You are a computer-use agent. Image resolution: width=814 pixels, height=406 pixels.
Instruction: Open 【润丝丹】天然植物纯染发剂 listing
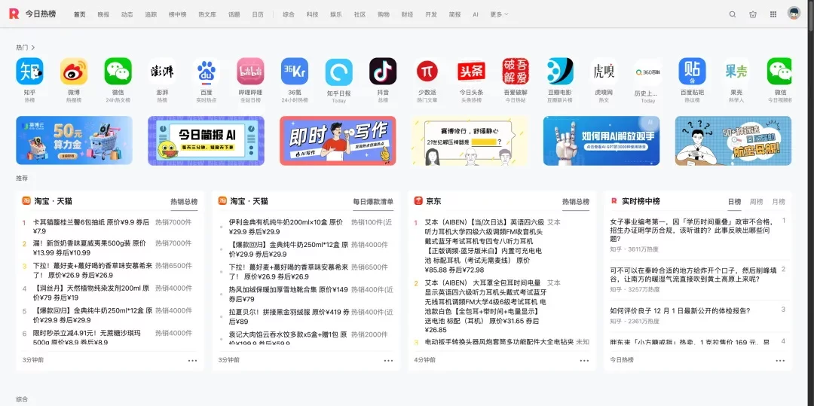(x=91, y=293)
